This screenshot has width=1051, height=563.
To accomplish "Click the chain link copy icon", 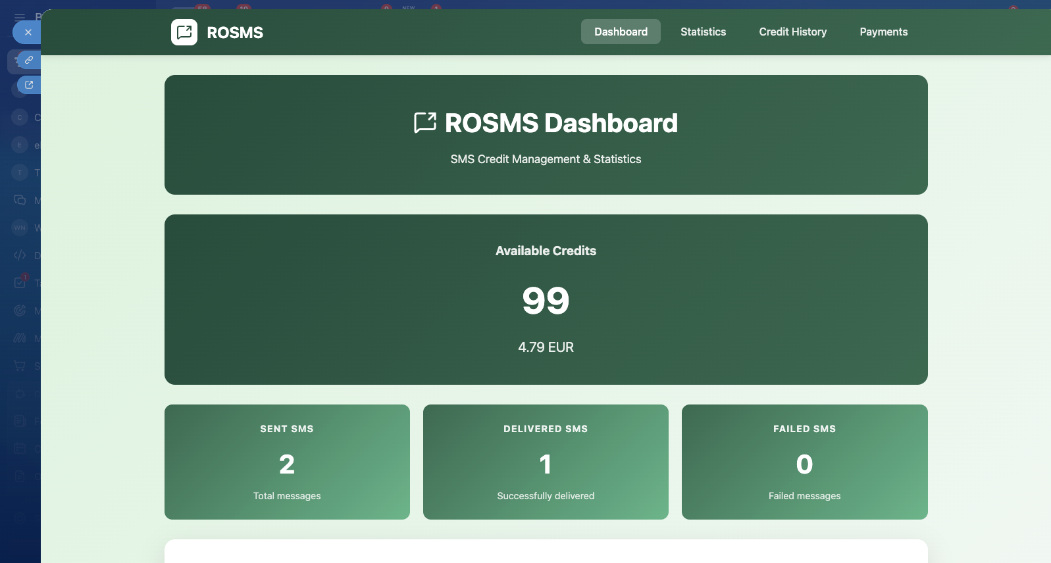I will coord(29,60).
